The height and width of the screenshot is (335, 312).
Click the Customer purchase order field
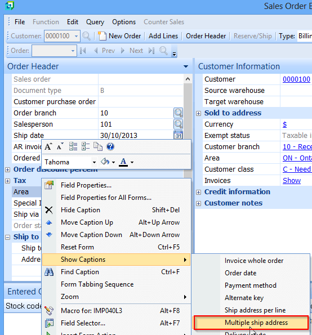(x=141, y=102)
